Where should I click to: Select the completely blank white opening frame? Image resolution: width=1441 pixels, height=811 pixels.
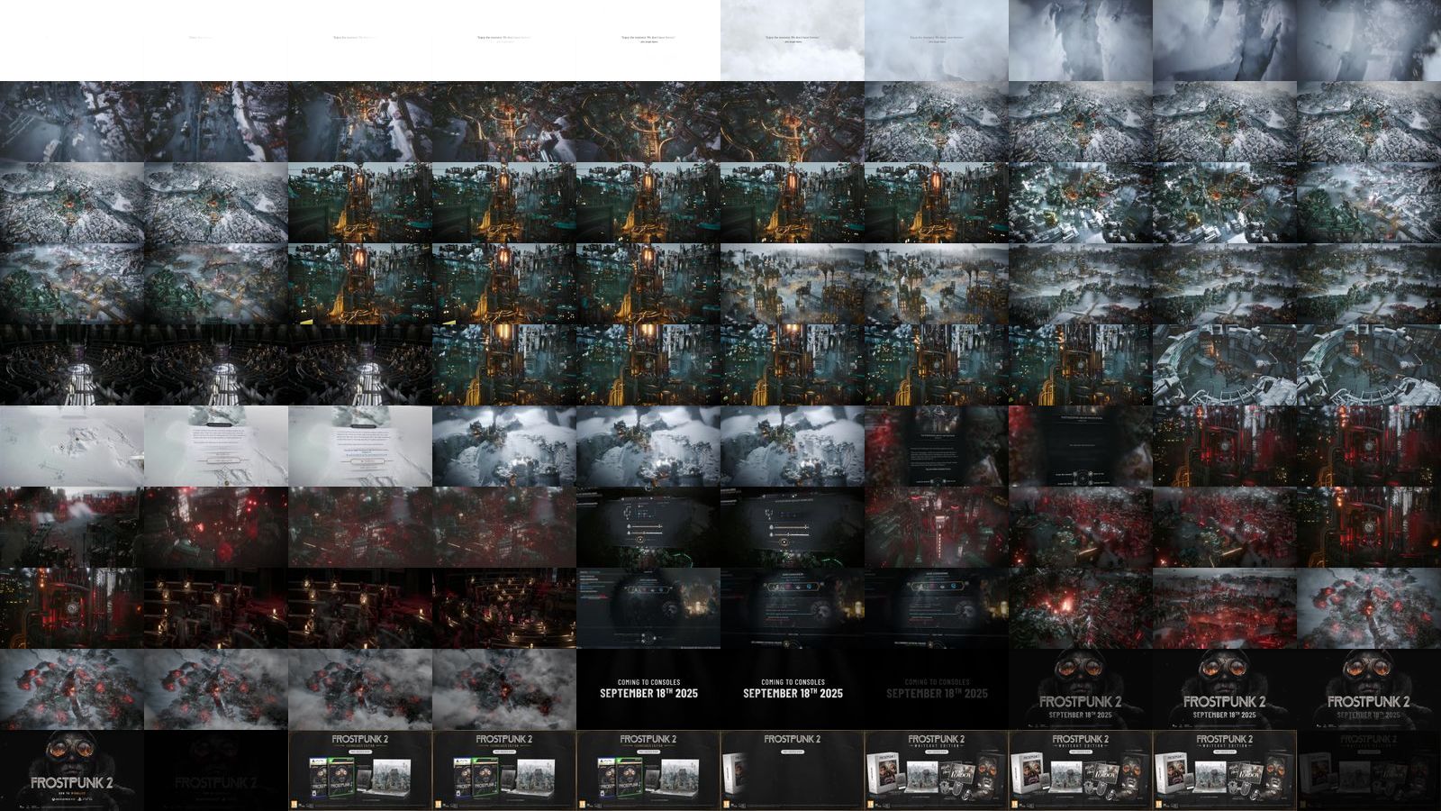(x=72, y=41)
